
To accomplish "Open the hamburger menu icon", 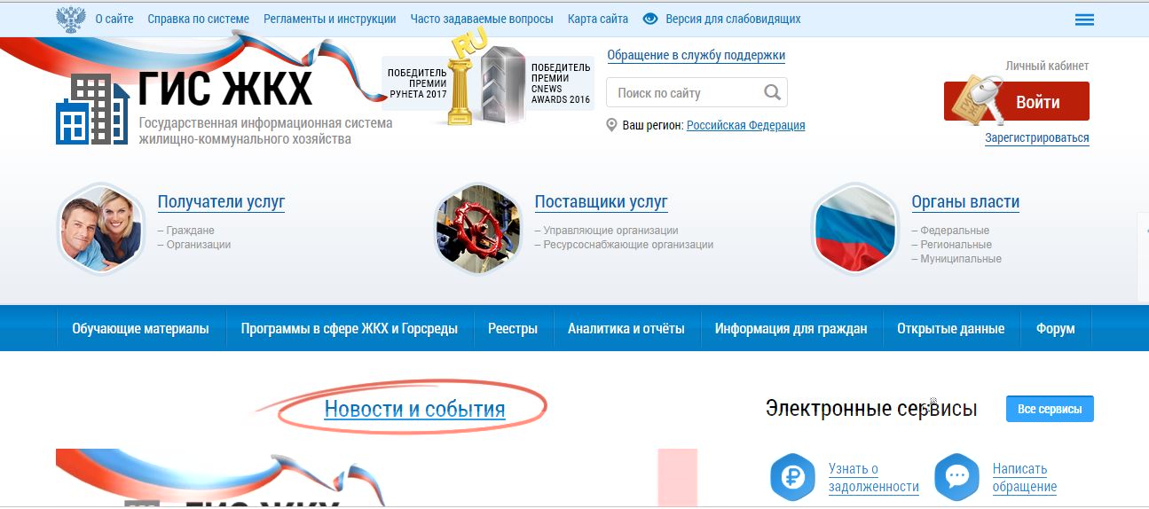I will [1084, 20].
